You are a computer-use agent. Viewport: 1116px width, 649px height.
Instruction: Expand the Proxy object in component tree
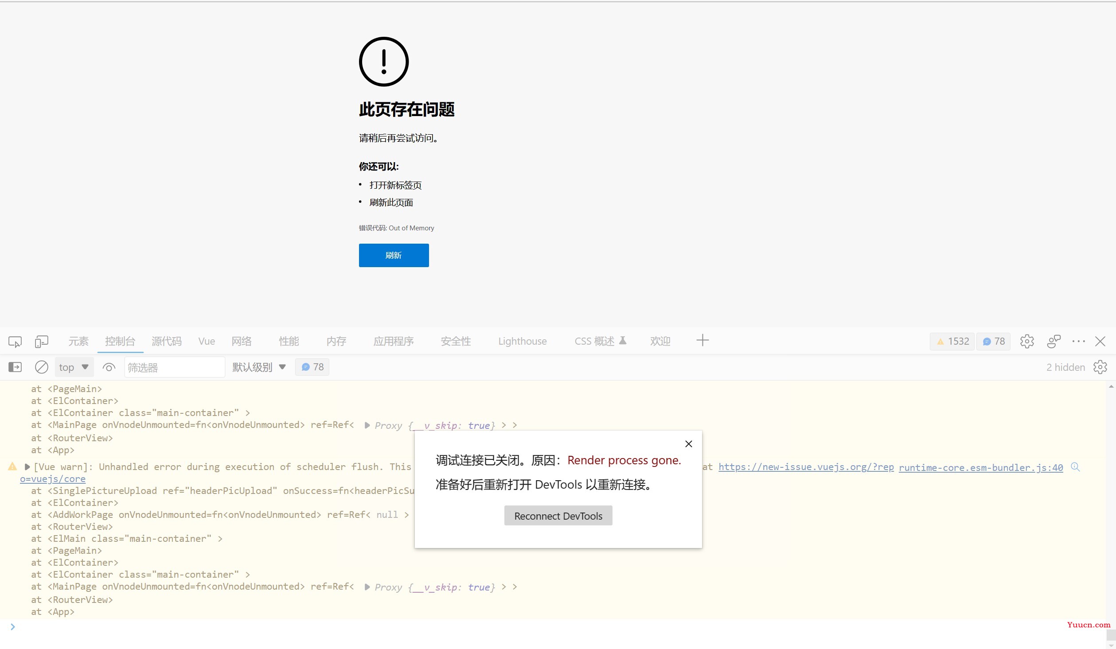367,425
